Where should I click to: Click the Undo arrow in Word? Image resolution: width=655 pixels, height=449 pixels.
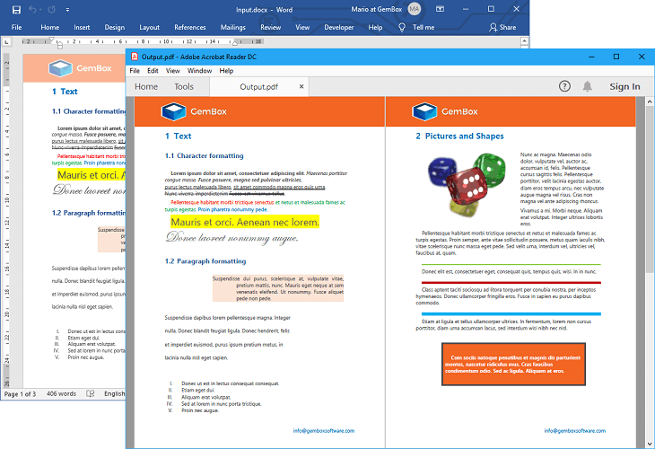[32, 9]
